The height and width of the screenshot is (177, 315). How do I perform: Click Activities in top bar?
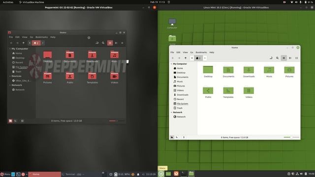pos(8,2)
